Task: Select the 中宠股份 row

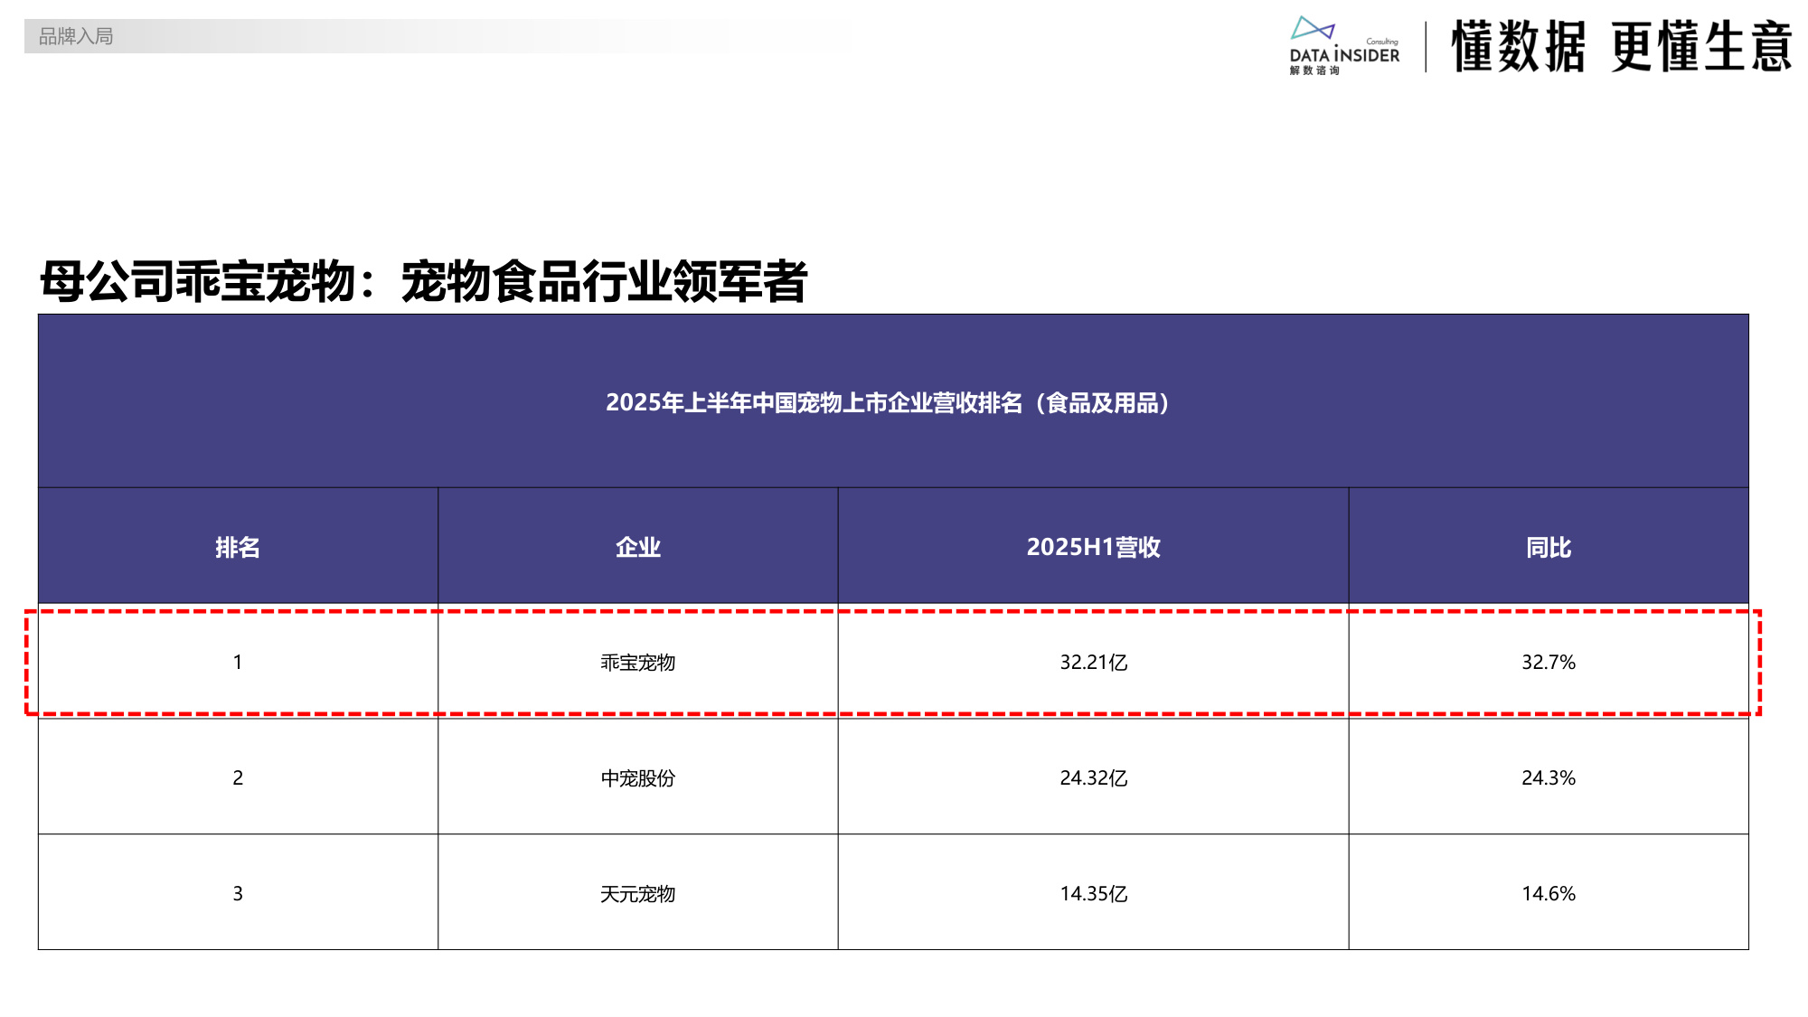Action: (637, 777)
